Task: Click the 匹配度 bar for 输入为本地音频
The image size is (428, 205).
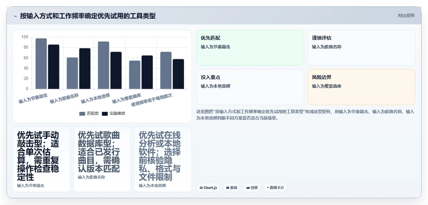Action: point(104,65)
